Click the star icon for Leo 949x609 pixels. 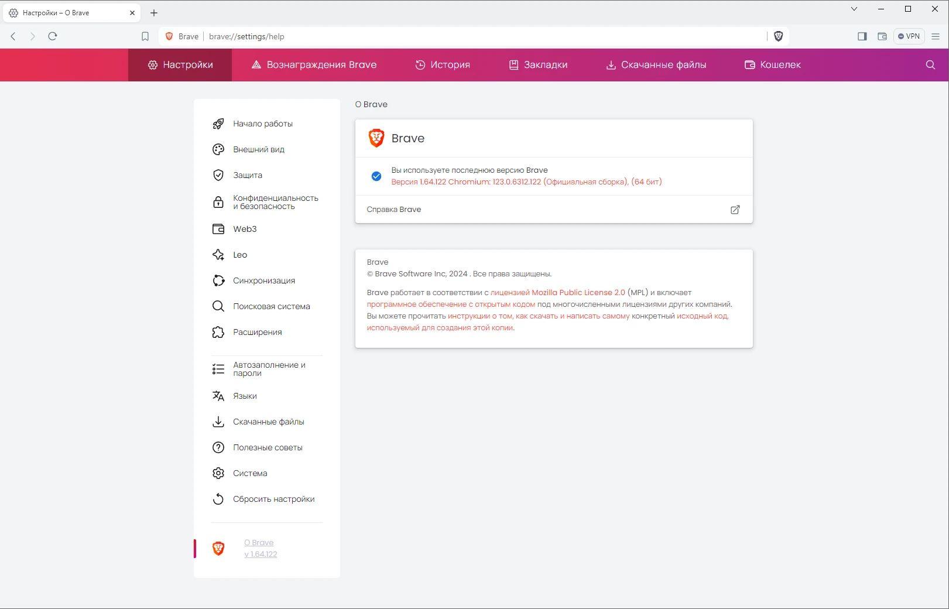tap(218, 255)
